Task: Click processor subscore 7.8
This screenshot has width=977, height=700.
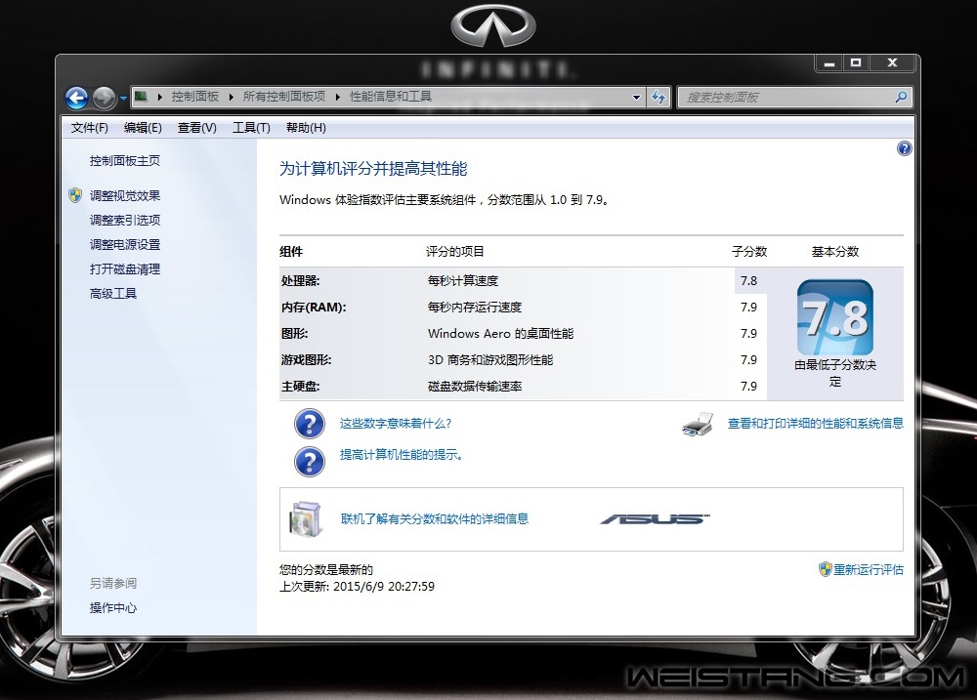Action: coord(749,281)
